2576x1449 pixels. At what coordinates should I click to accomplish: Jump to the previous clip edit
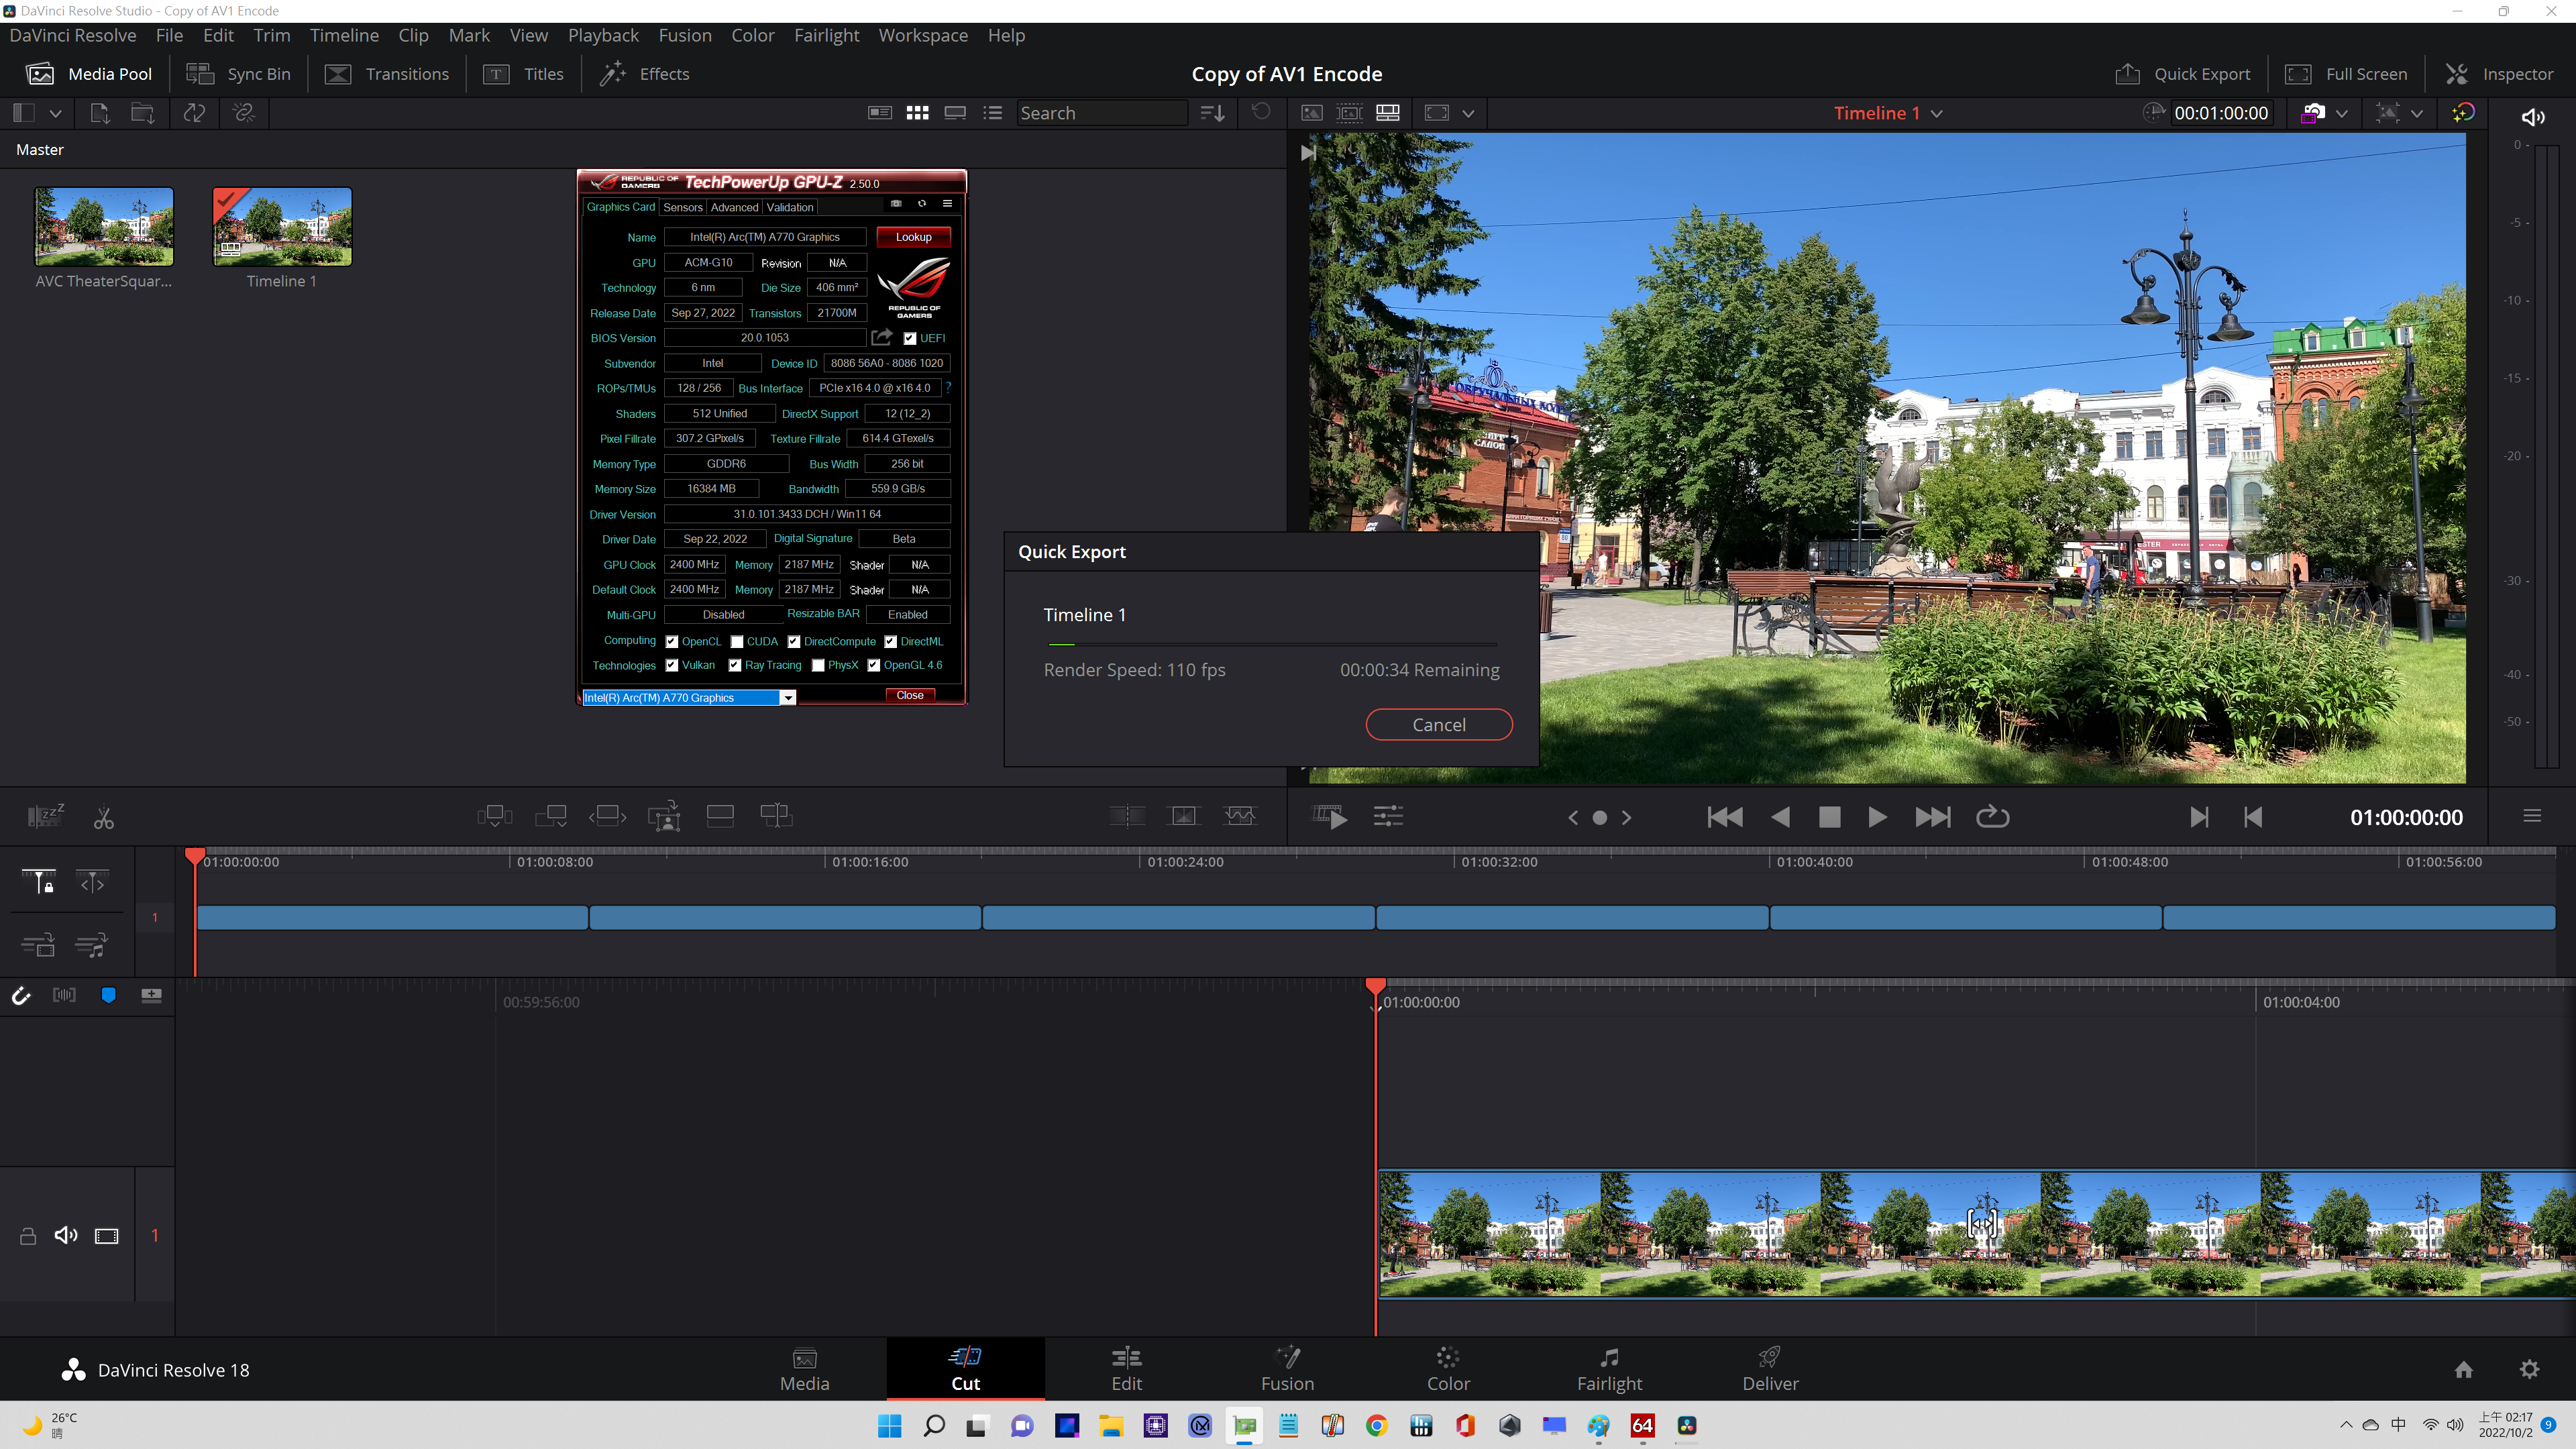1724,817
